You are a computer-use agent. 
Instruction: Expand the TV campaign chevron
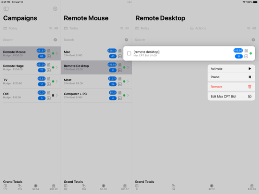pyautogui.click(x=57, y=82)
